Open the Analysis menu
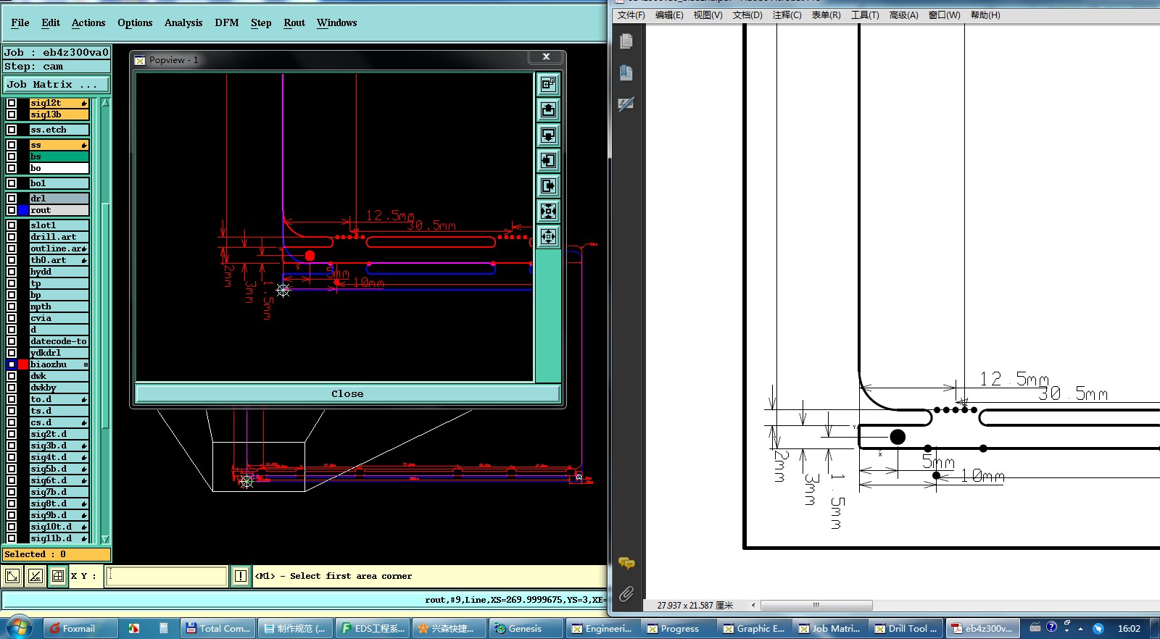Screen dimensions: 1160x639 pyautogui.click(x=183, y=23)
